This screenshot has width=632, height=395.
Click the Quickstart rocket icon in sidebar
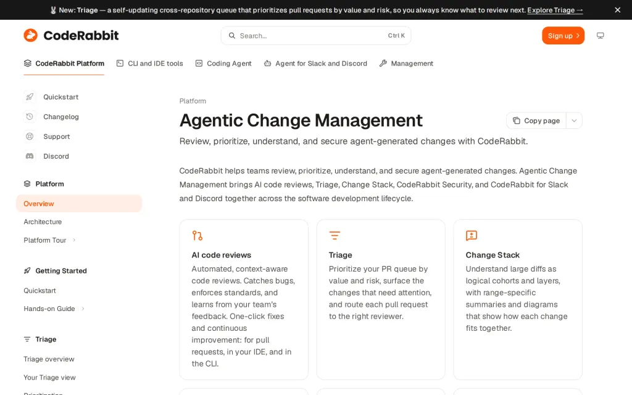[30, 97]
